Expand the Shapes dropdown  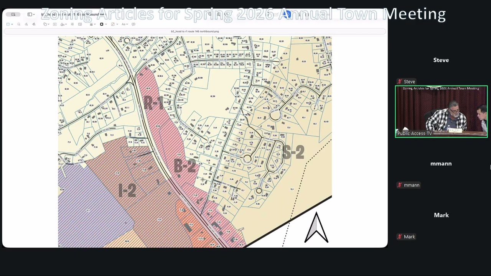coord(46,24)
